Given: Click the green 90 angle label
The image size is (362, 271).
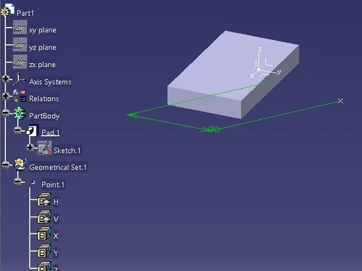Looking at the screenshot, I should click(214, 130).
